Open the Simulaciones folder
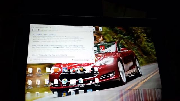This screenshot has width=180, height=101. click(48, 71)
